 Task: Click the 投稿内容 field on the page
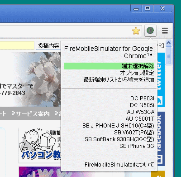(48, 45)
